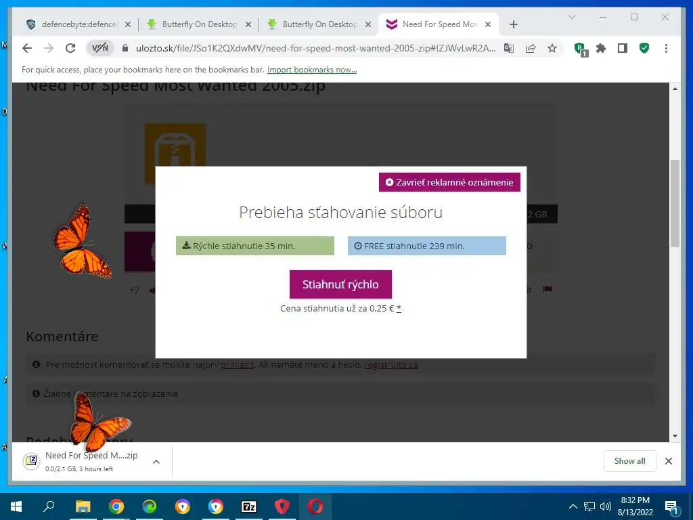Close the defencebyte tab
Screen dimensions: 693x520
[x=128, y=24]
